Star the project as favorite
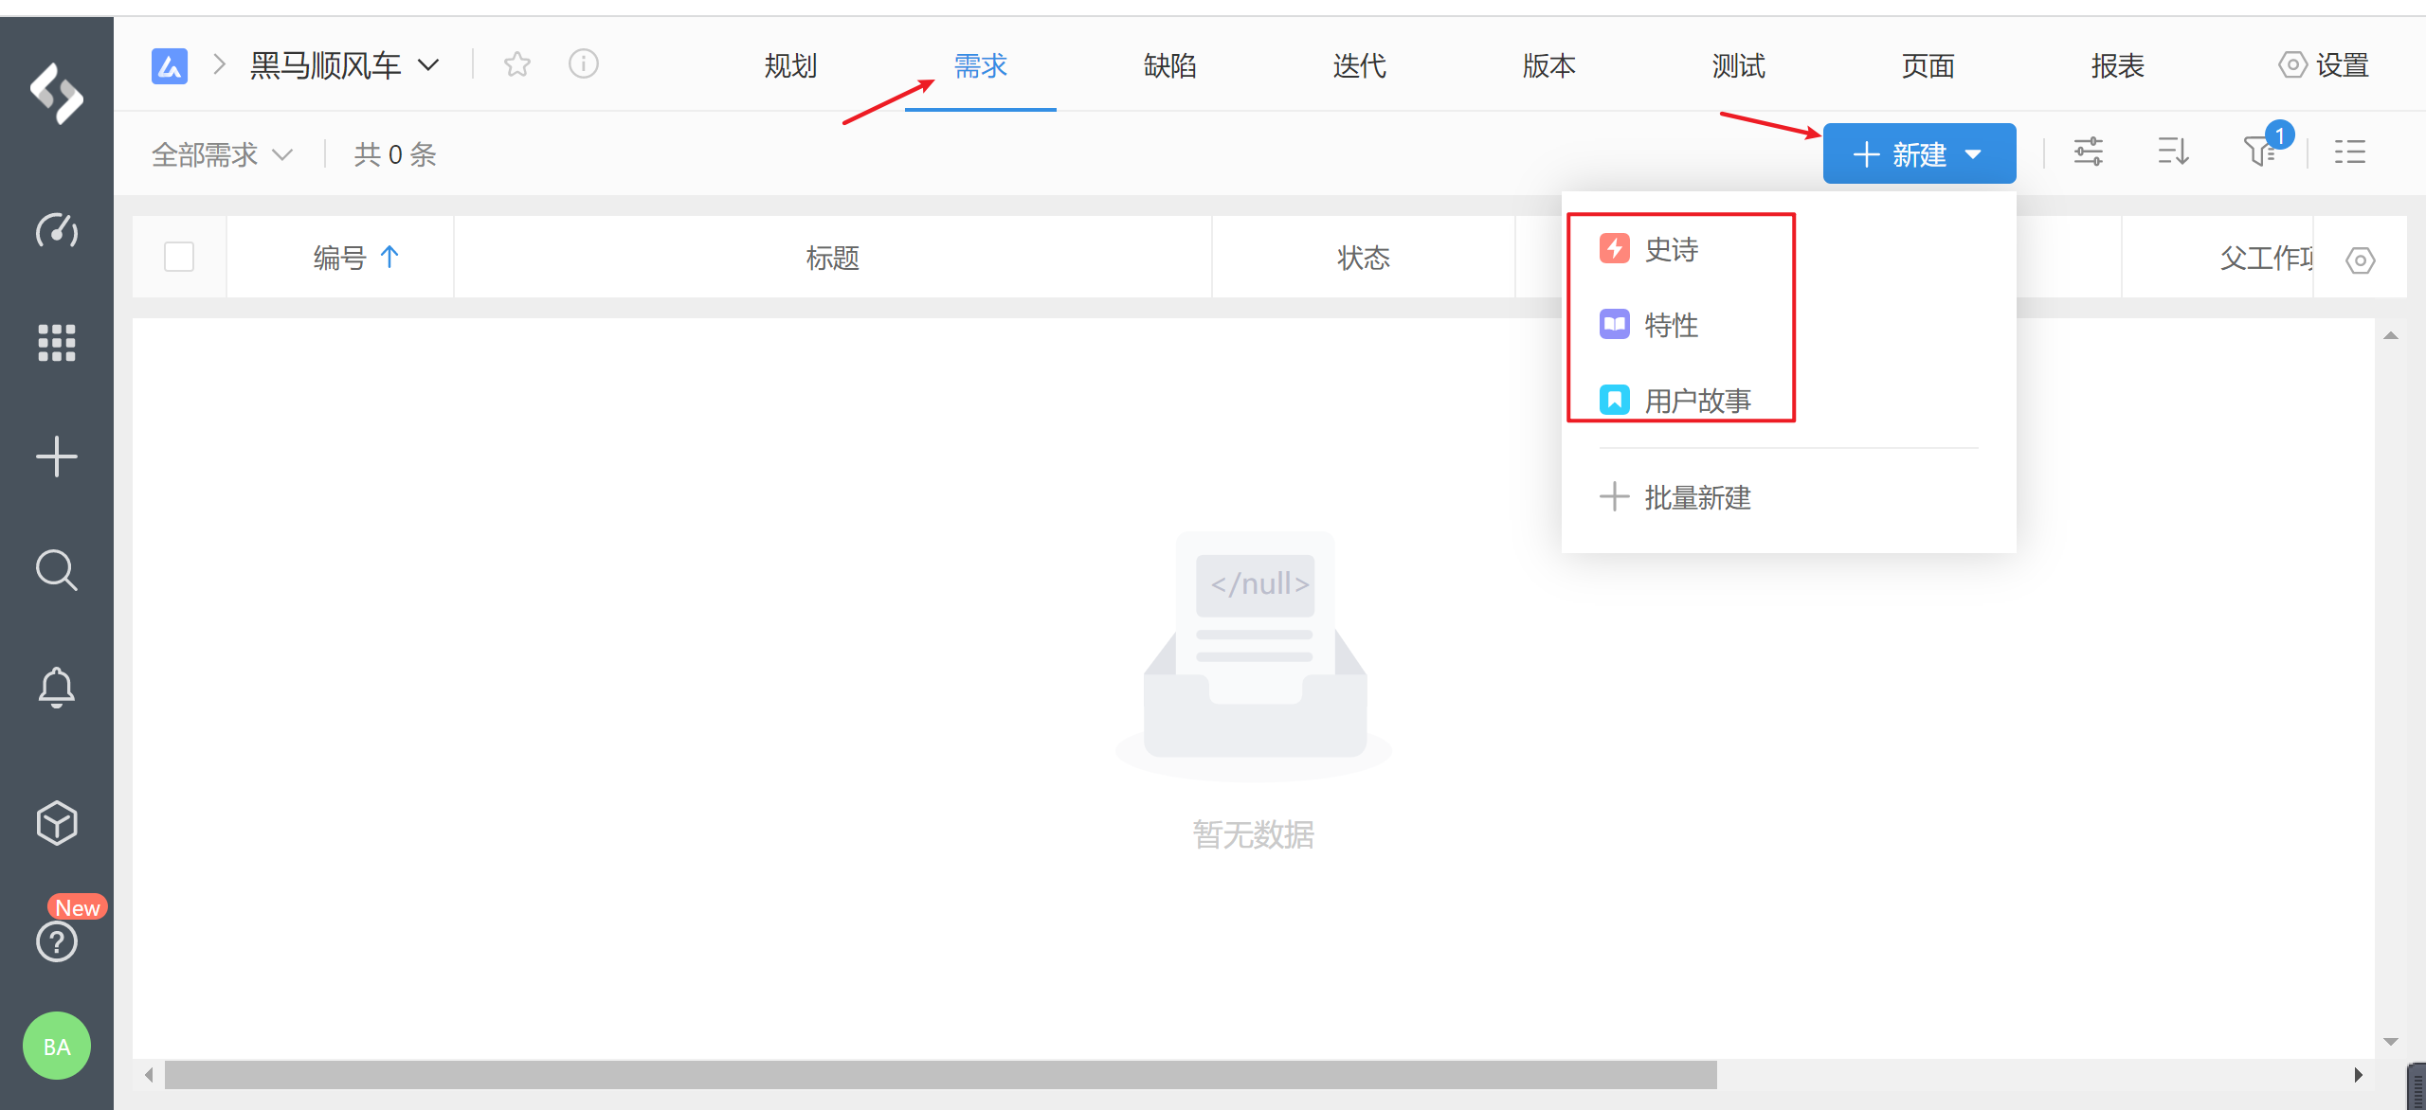 [x=517, y=64]
